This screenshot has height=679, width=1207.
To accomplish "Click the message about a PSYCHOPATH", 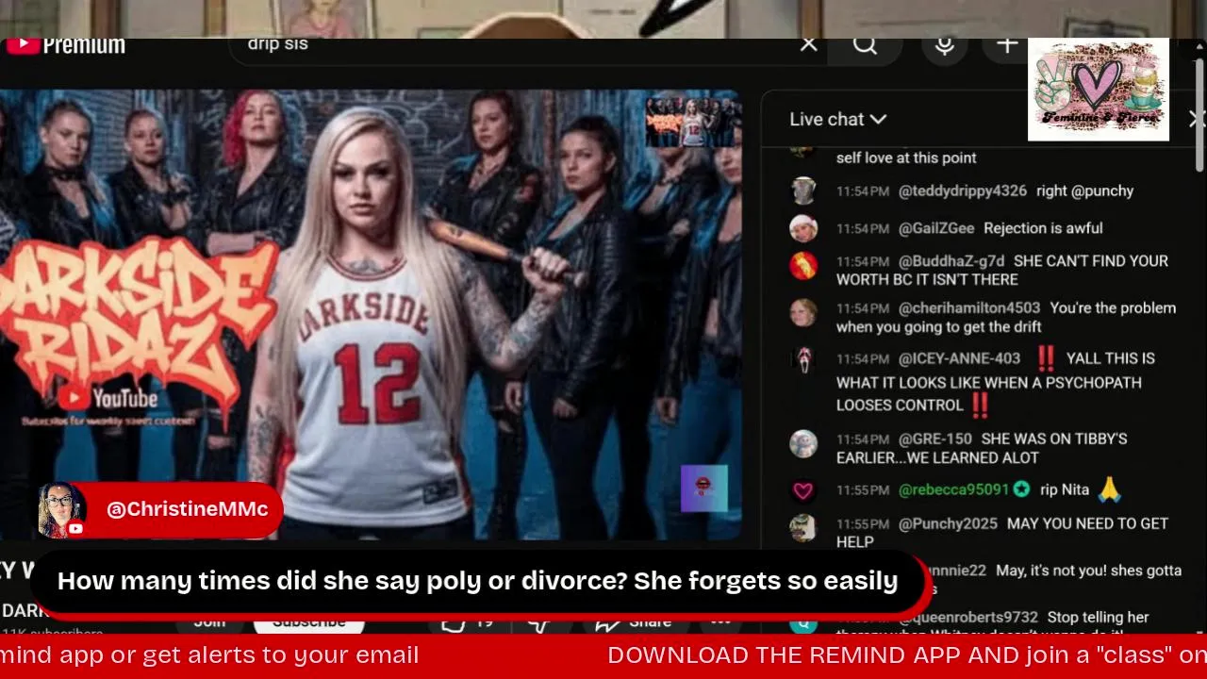I will (996, 382).
